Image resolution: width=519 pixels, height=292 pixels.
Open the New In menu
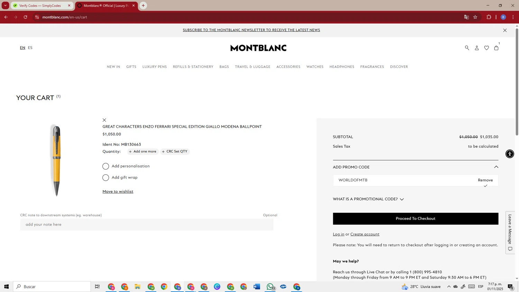pyautogui.click(x=113, y=67)
